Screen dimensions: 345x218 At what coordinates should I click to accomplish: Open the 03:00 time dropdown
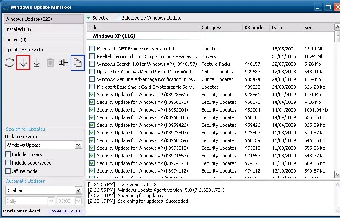point(78,201)
